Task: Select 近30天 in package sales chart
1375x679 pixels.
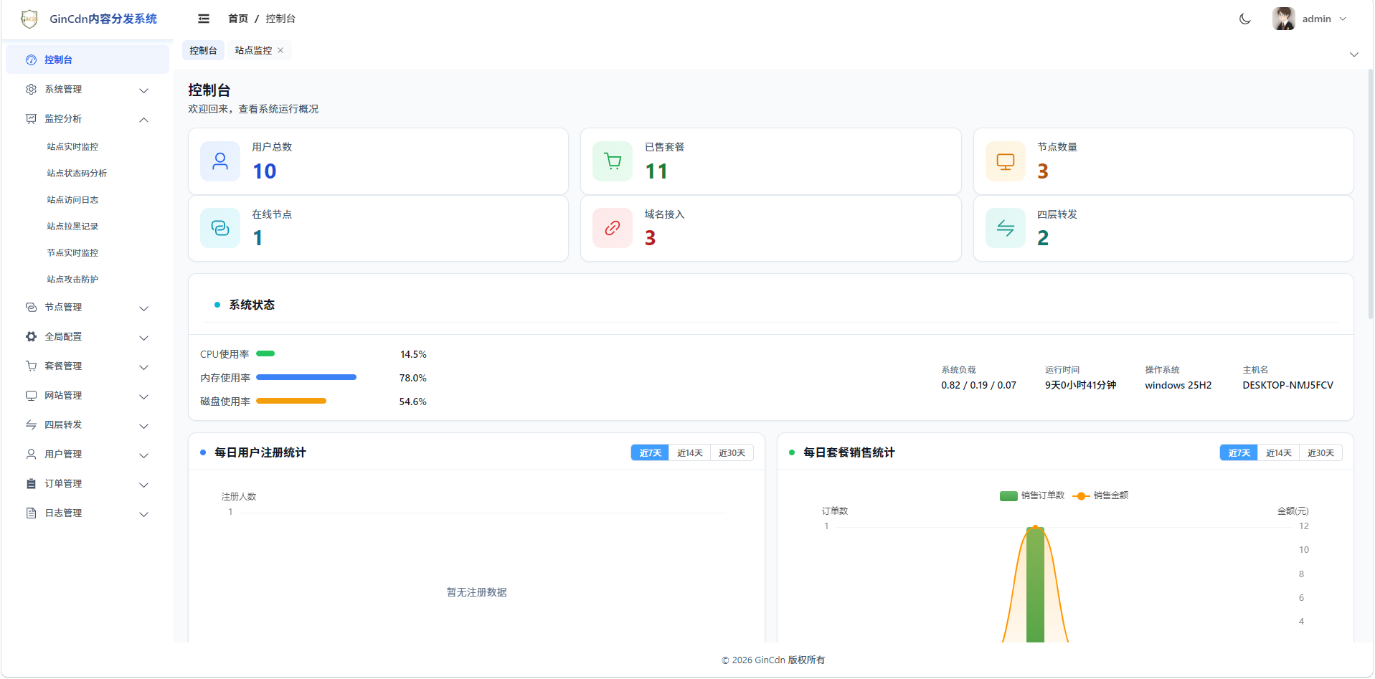Action: (x=1320, y=453)
